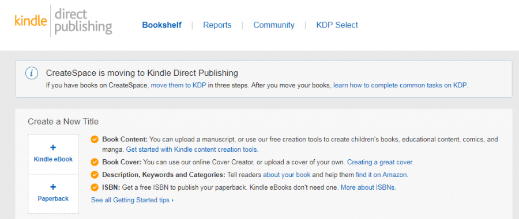Click the plus icon above Kindle eBook
This screenshot has width=519, height=219.
point(53,147)
